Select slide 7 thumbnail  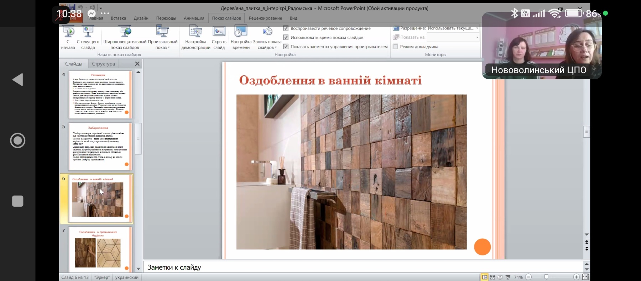(x=100, y=249)
